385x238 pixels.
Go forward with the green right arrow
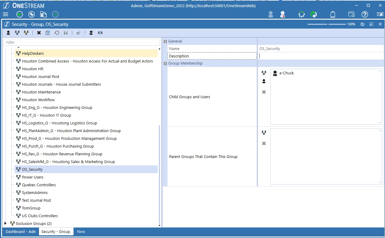55,14
